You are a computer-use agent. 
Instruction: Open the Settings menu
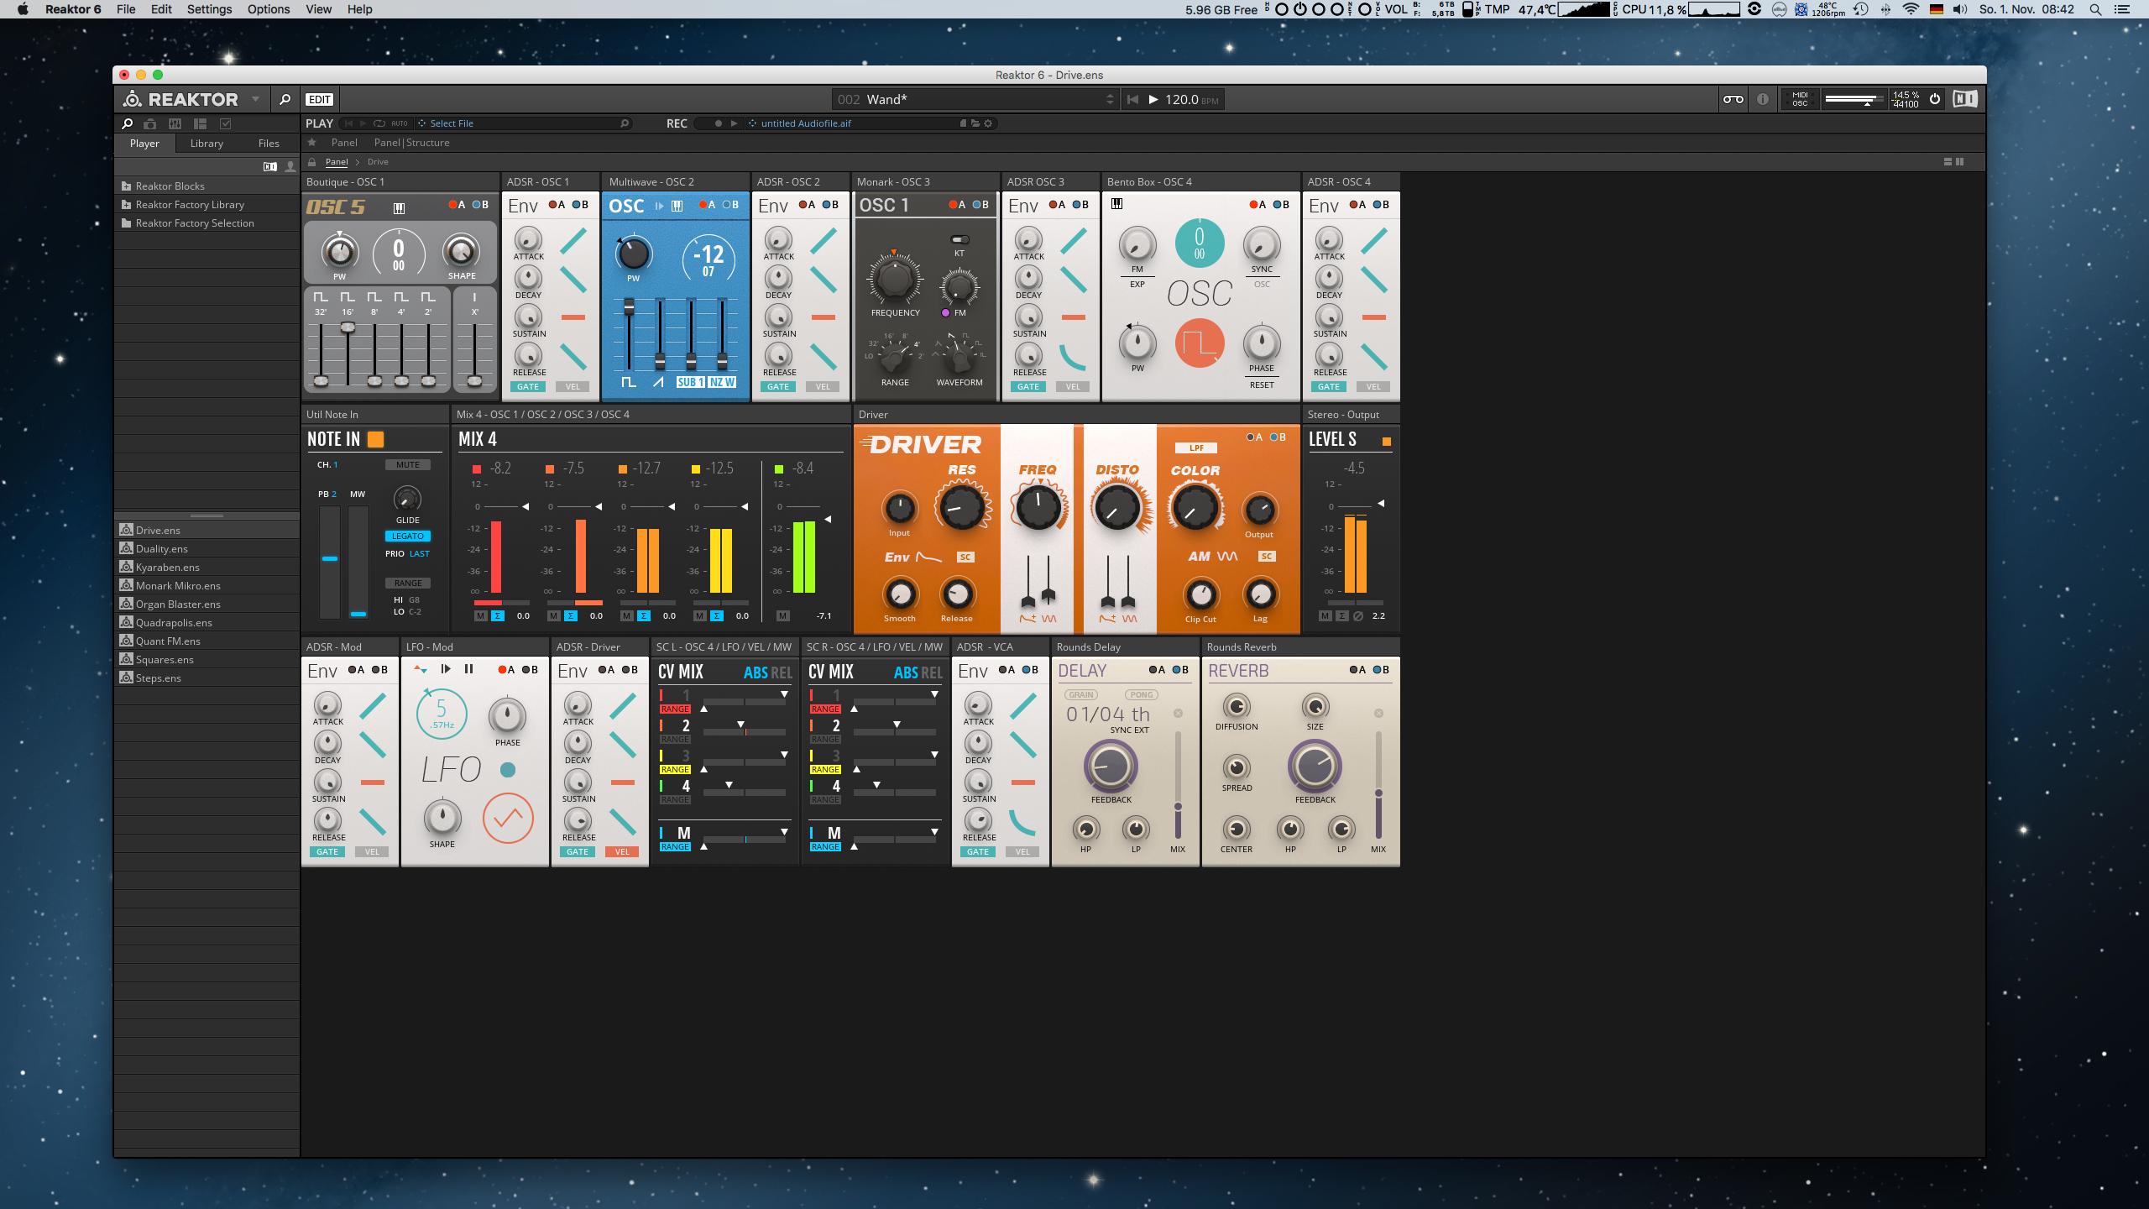coord(209,9)
